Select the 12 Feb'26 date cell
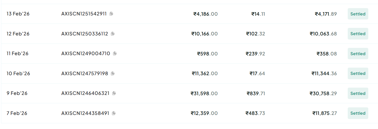 coord(18,34)
